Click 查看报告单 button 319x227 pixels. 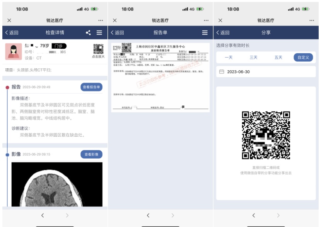pos(91,87)
